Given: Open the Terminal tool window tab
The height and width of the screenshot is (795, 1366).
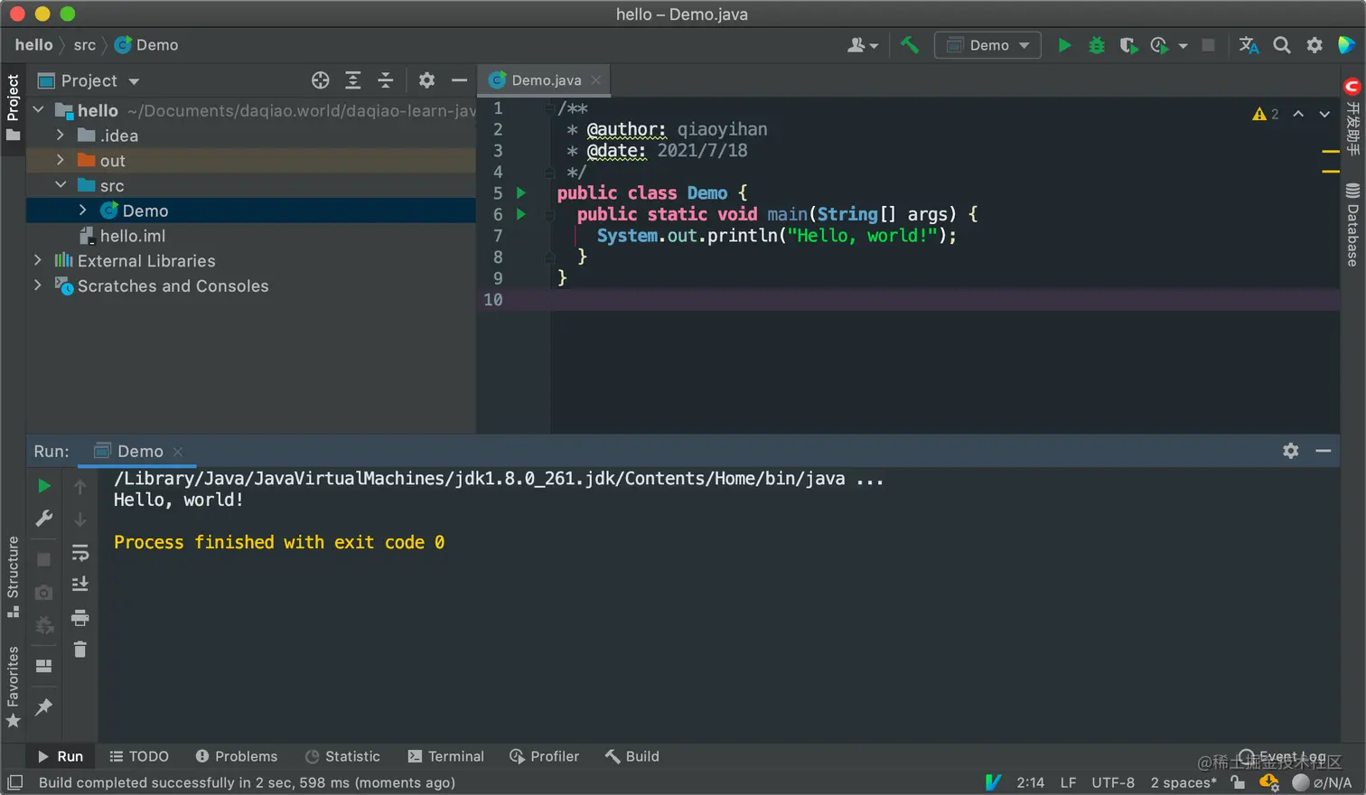Looking at the screenshot, I should pyautogui.click(x=446, y=756).
